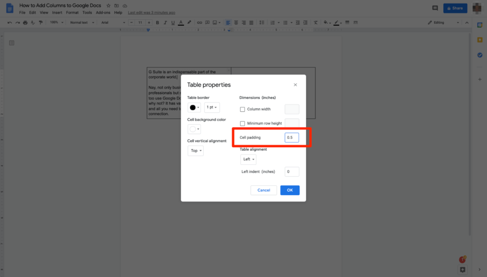Click the bulleted list icon
487x277 pixels.
click(x=286, y=23)
